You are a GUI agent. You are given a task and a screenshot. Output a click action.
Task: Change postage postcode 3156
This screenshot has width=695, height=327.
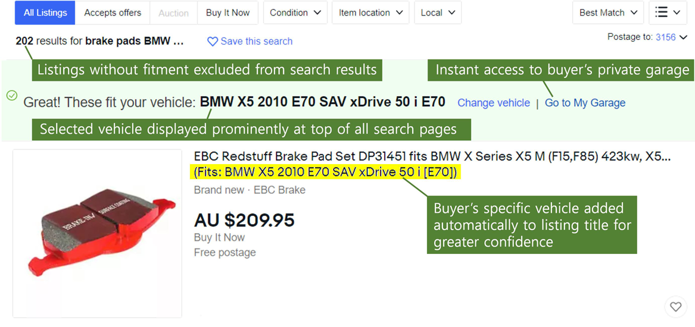671,37
